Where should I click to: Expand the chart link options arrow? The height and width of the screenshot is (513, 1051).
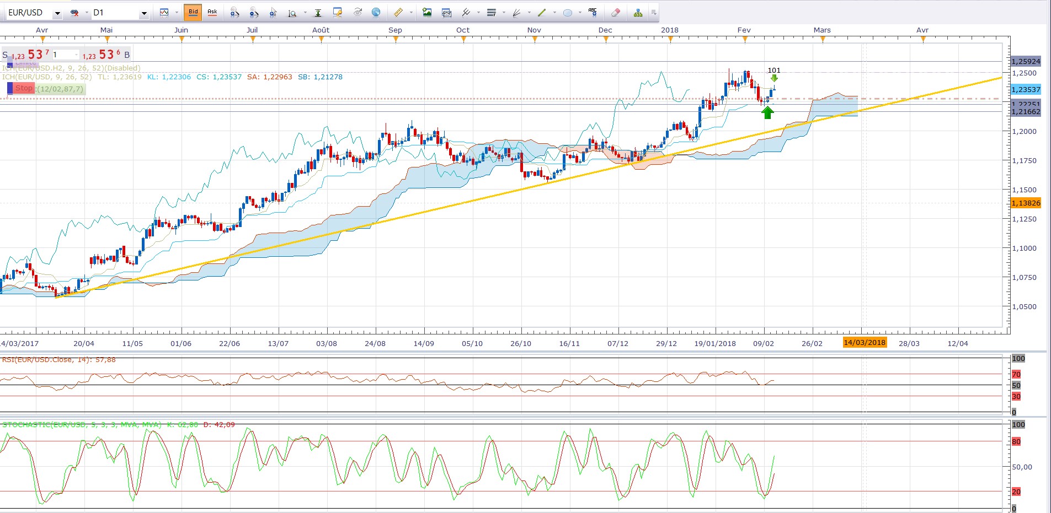(87, 13)
